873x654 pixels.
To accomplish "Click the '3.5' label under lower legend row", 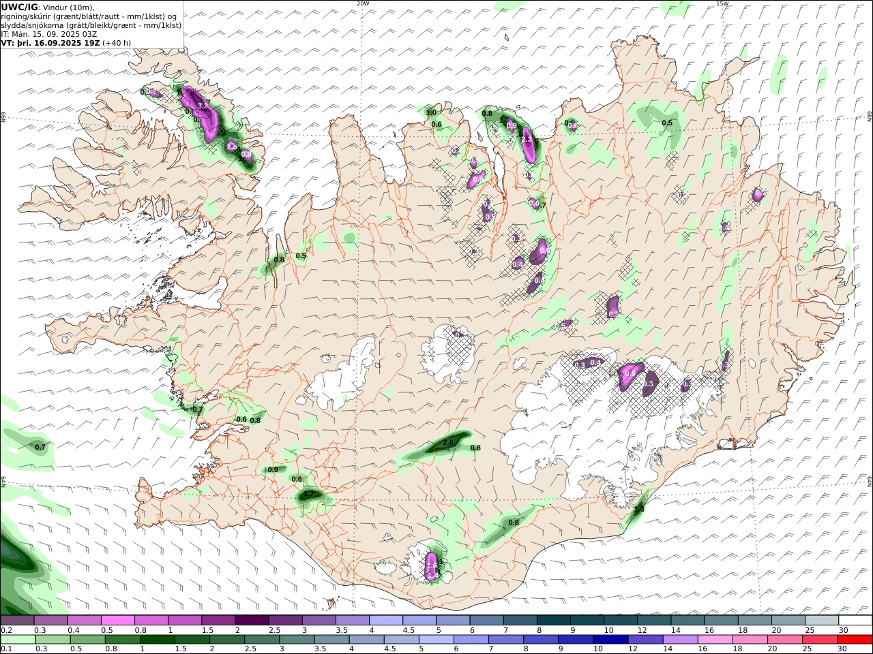I will pyautogui.click(x=320, y=649).
